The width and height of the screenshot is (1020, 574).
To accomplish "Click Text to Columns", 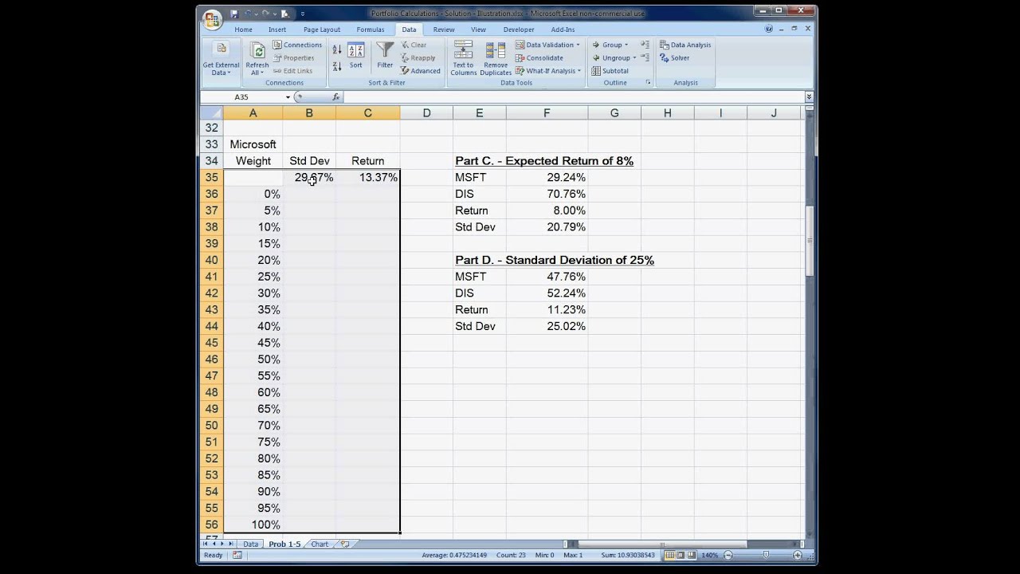I will click(x=463, y=59).
